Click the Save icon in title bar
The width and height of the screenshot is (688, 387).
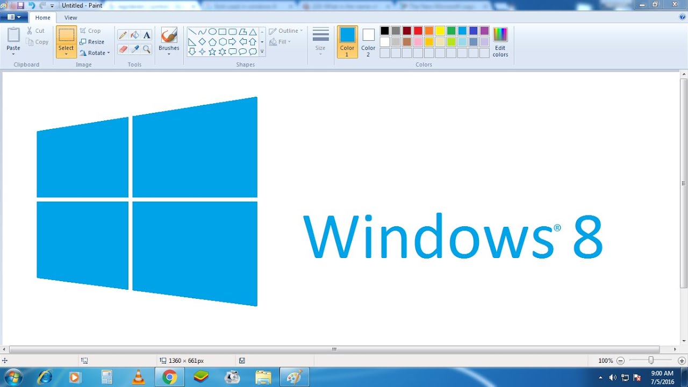pyautogui.click(x=20, y=5)
